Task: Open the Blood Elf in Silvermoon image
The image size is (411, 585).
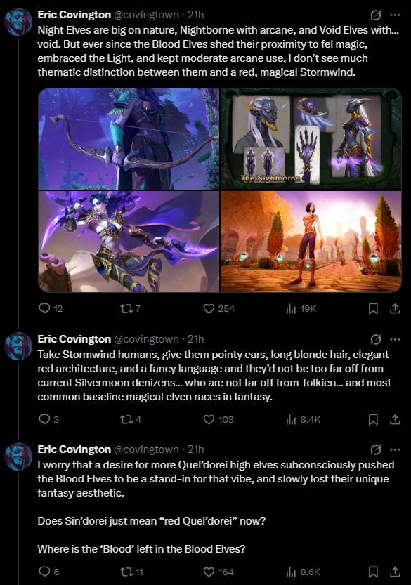Action: [x=311, y=242]
